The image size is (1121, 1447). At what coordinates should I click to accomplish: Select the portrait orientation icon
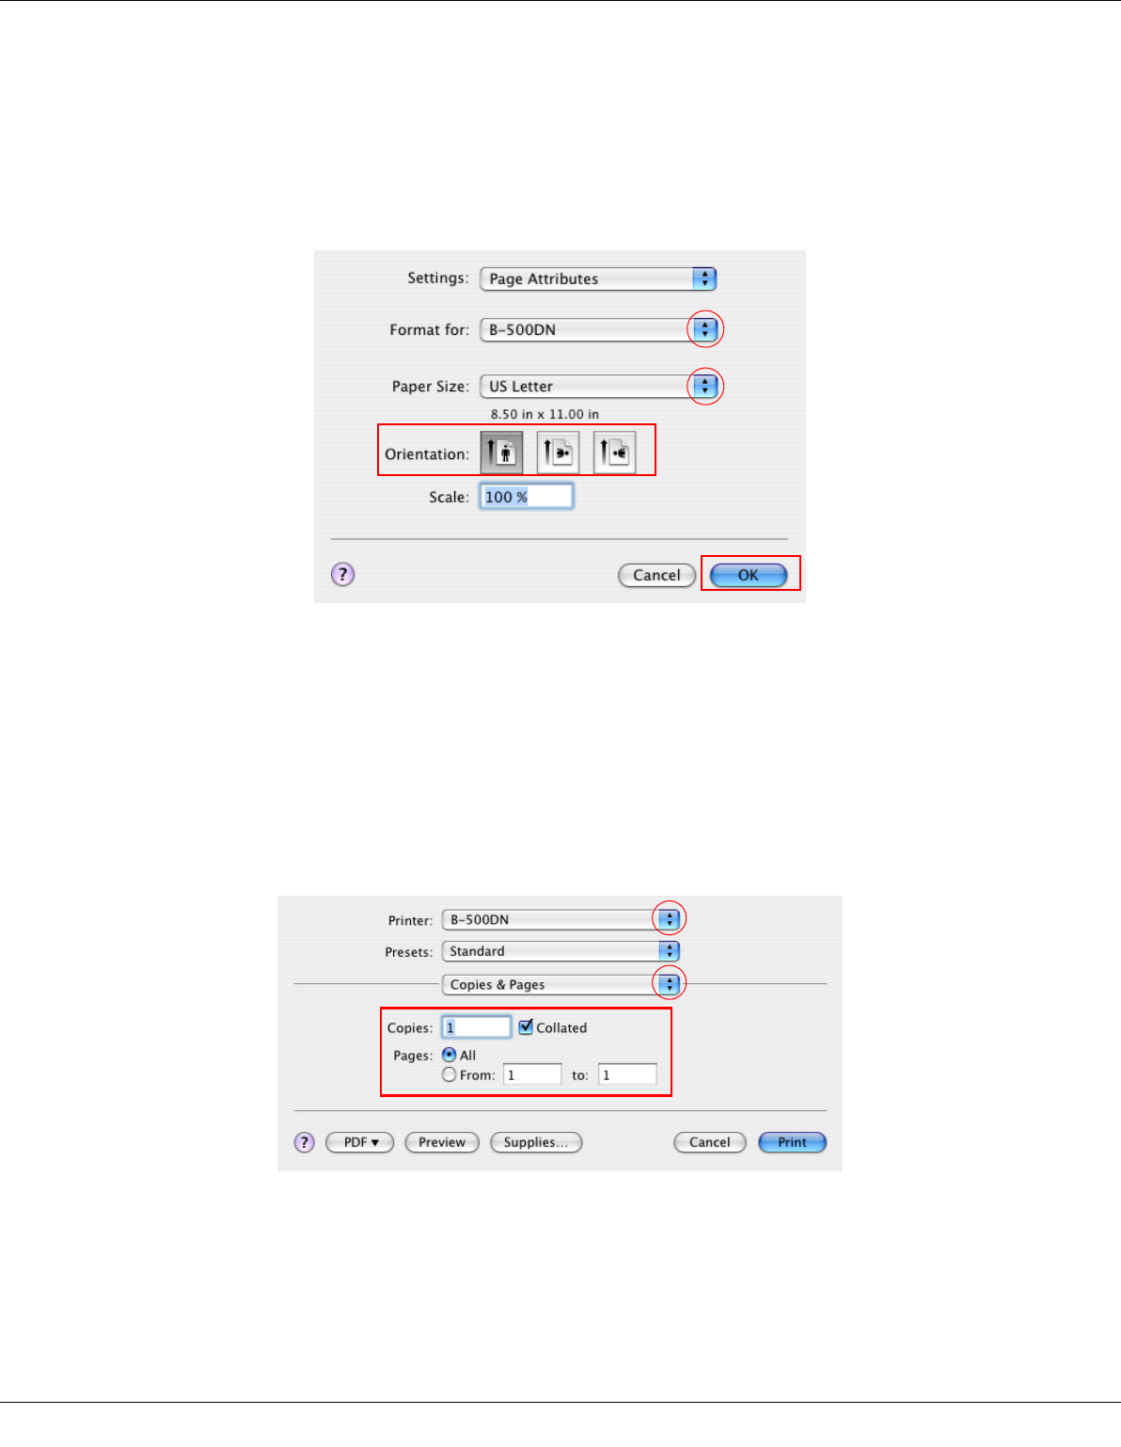point(501,453)
